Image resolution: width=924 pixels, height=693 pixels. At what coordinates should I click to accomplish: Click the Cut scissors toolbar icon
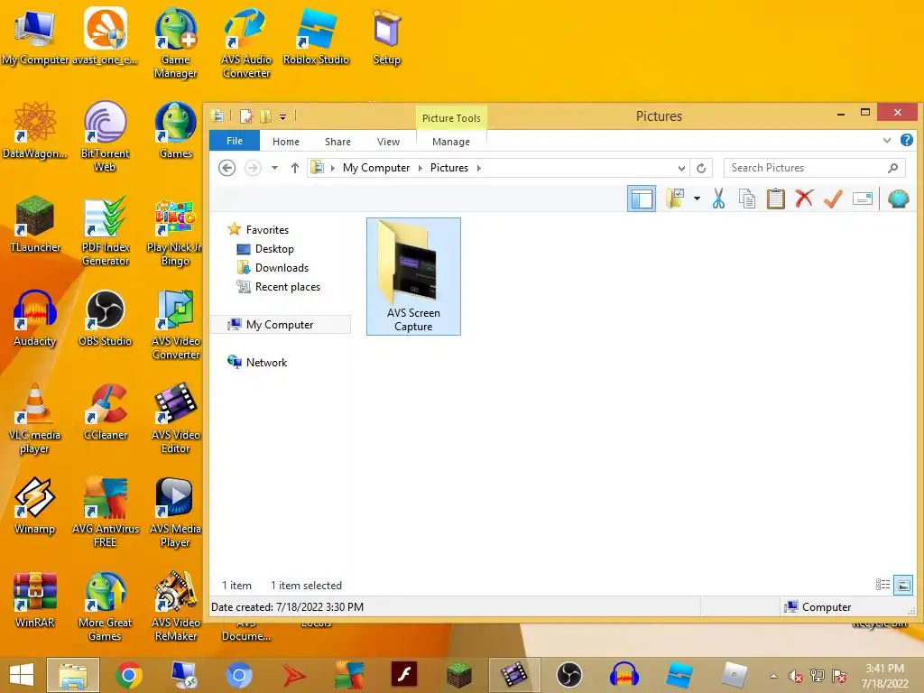pyautogui.click(x=718, y=199)
